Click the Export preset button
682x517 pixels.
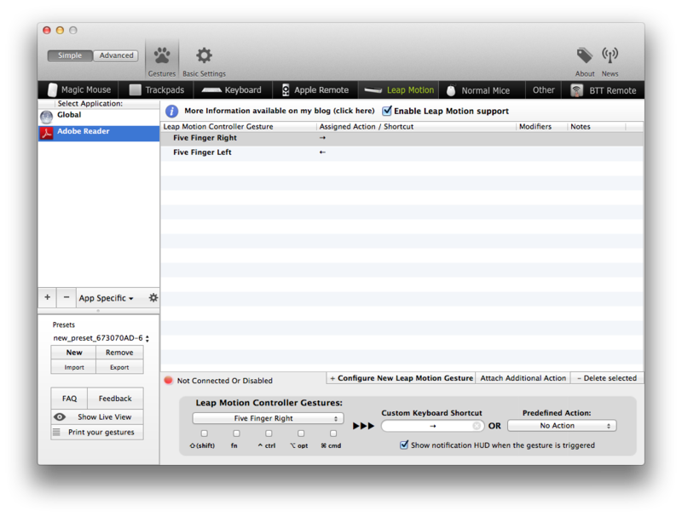pos(119,367)
